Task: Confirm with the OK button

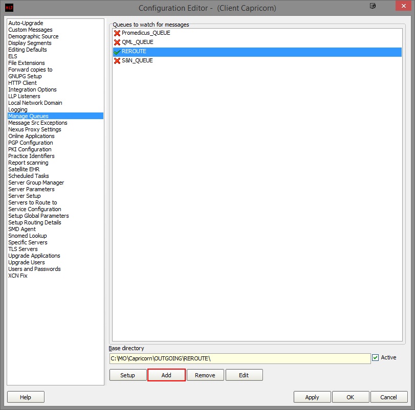Action: pyautogui.click(x=351, y=397)
